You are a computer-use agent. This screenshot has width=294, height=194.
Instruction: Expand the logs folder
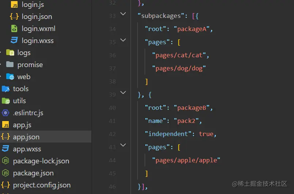24,53
